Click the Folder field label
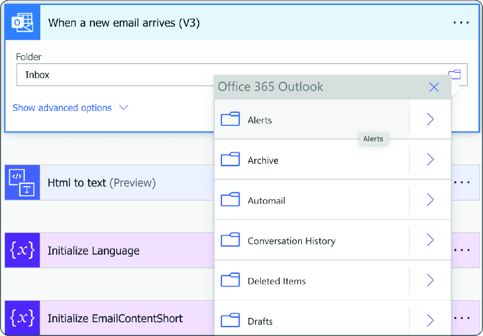 (29, 57)
